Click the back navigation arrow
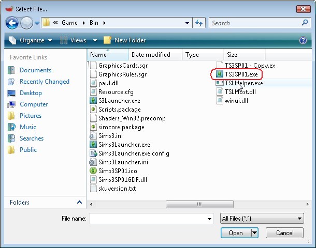 coord(12,23)
